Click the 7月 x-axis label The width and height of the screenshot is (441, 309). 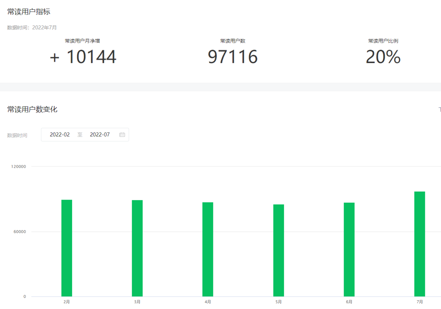tap(420, 302)
